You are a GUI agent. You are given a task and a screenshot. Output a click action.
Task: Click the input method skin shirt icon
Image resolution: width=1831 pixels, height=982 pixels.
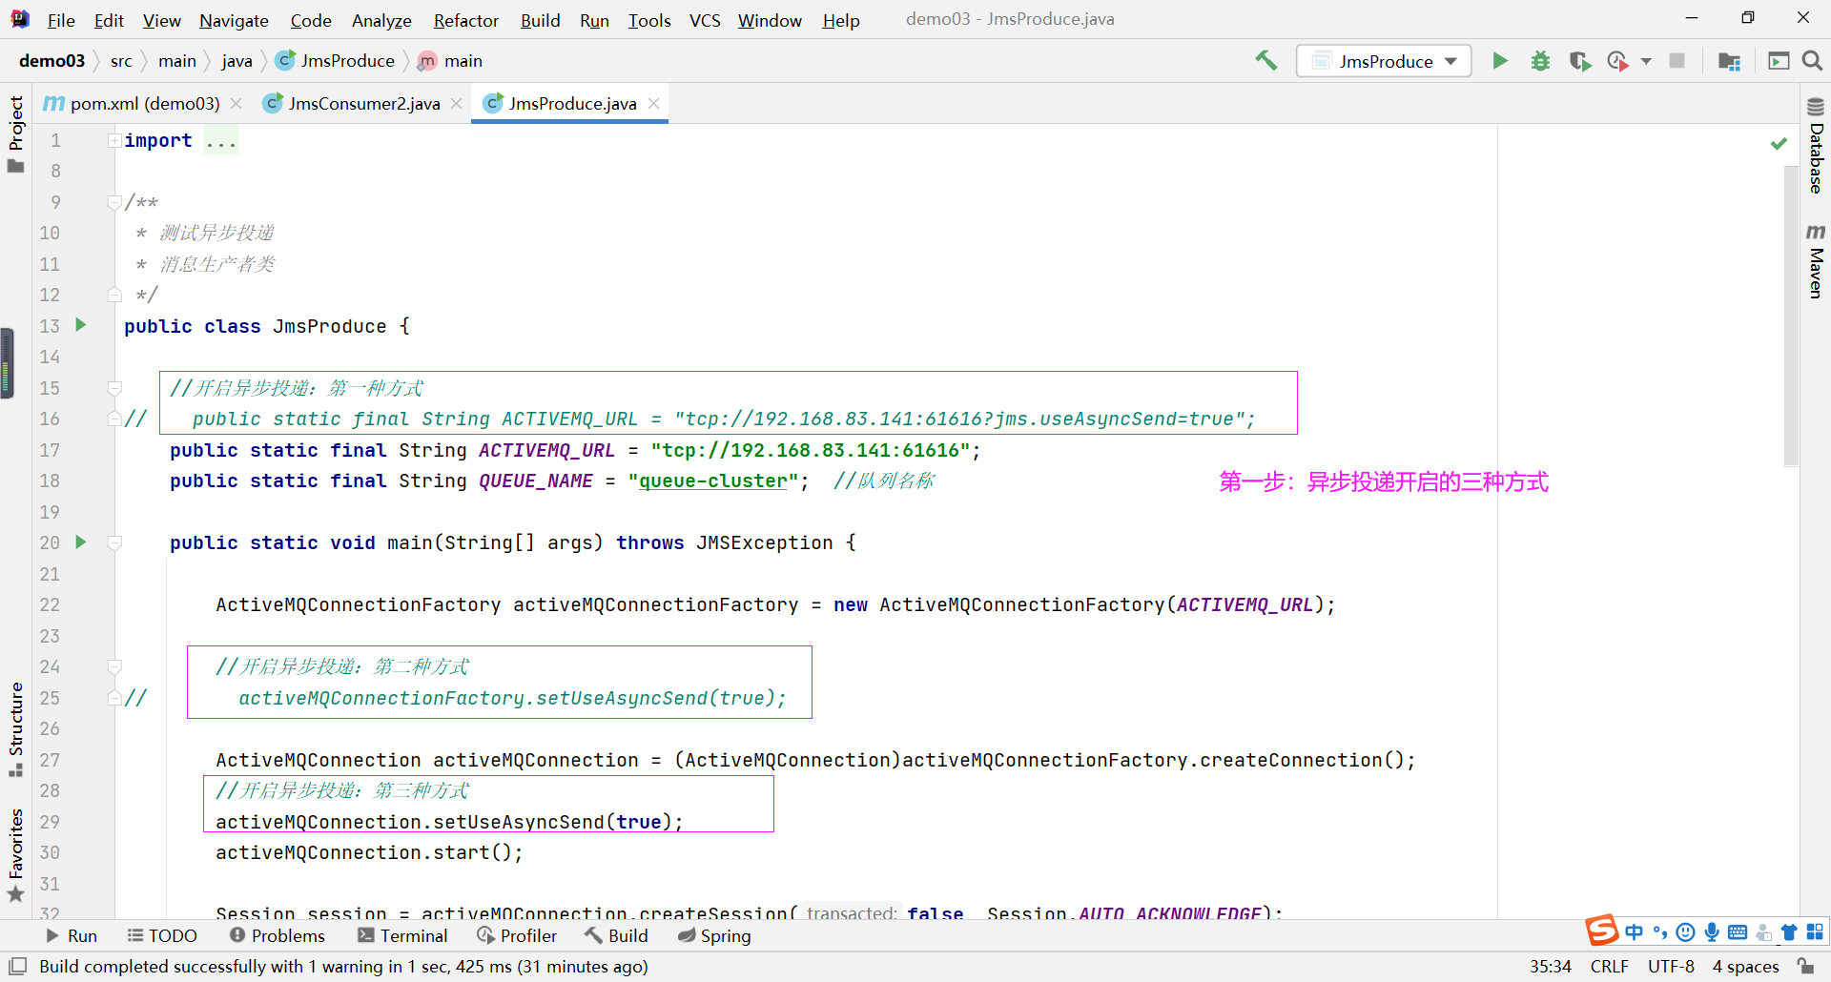1789,932
